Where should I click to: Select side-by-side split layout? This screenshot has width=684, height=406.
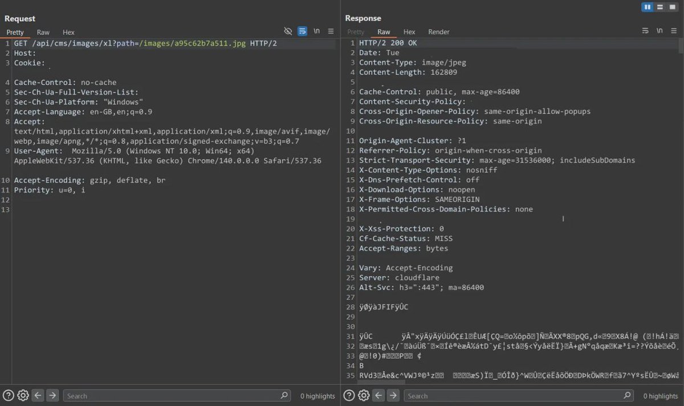coord(648,7)
